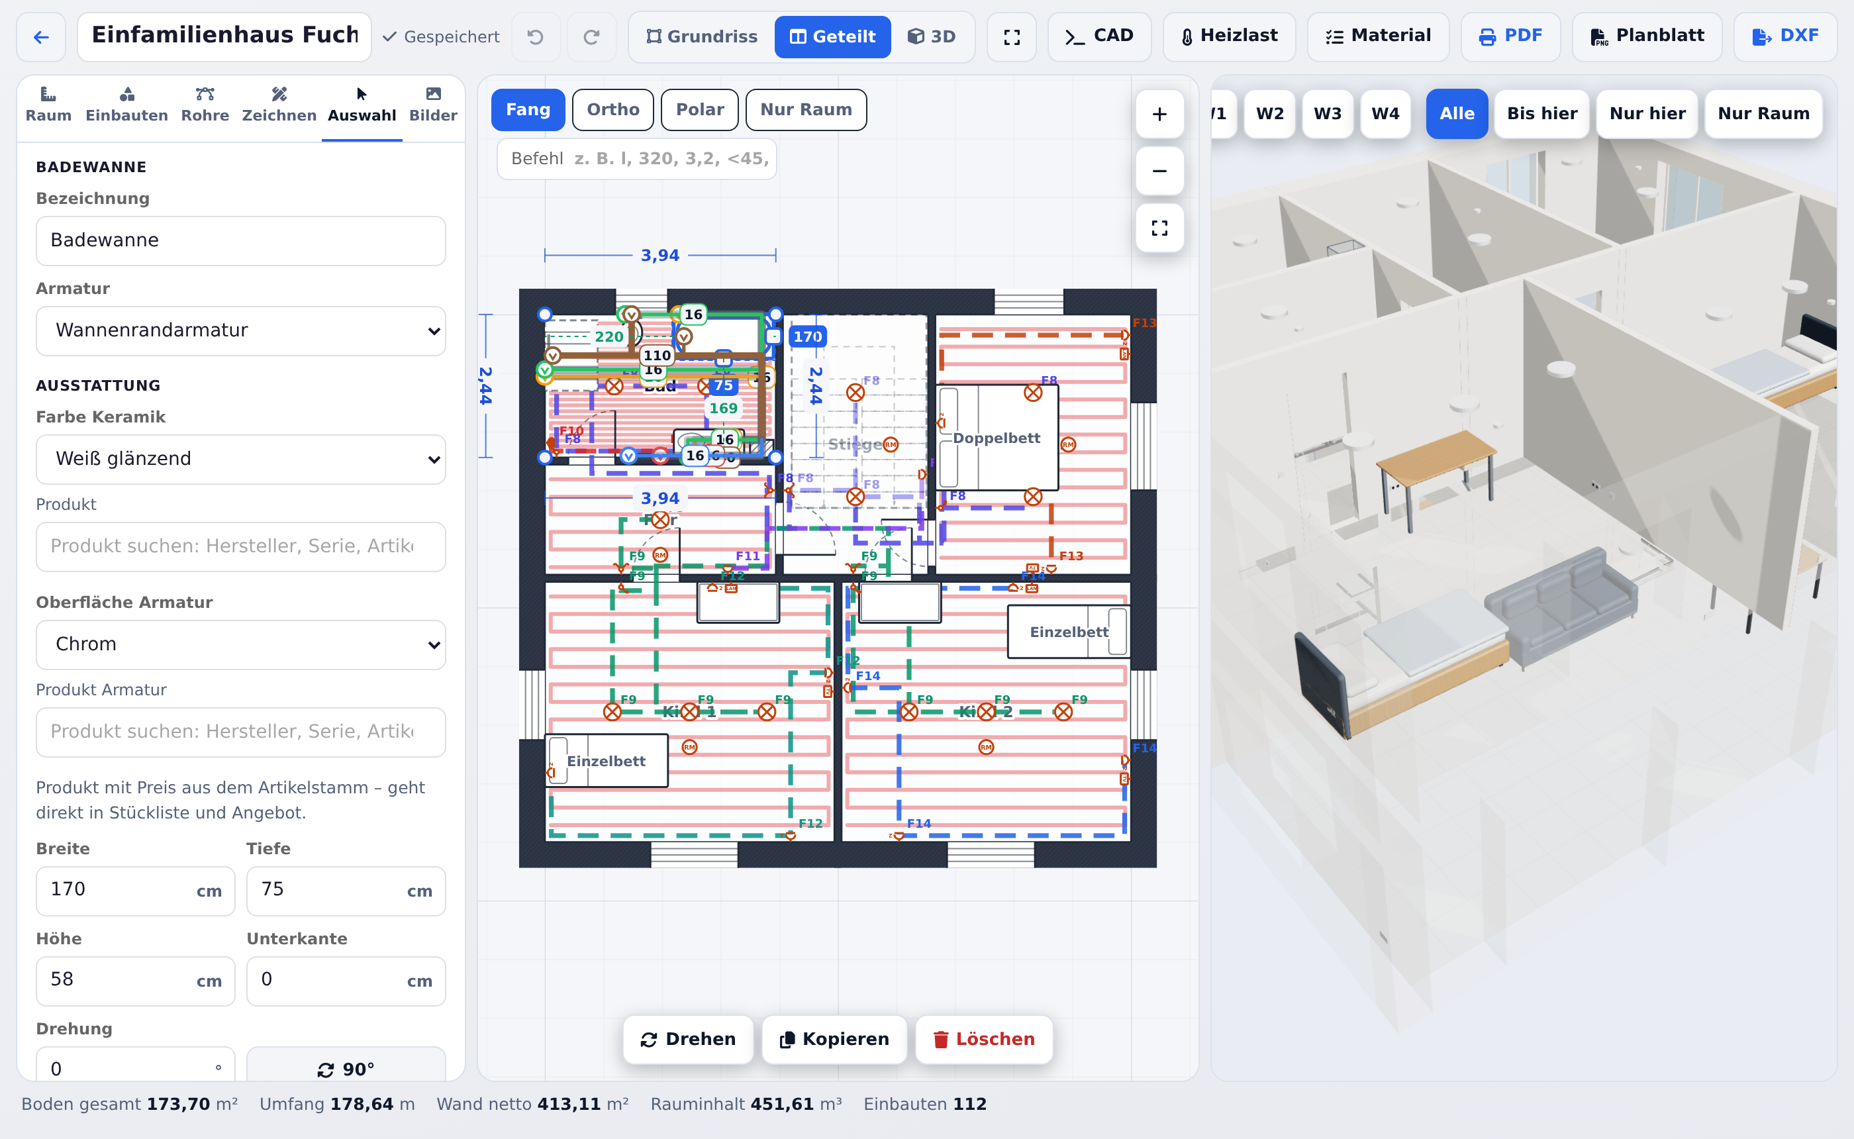Screen dimensions: 1854x1139
Task: Switch to Grundriss view
Action: point(702,36)
